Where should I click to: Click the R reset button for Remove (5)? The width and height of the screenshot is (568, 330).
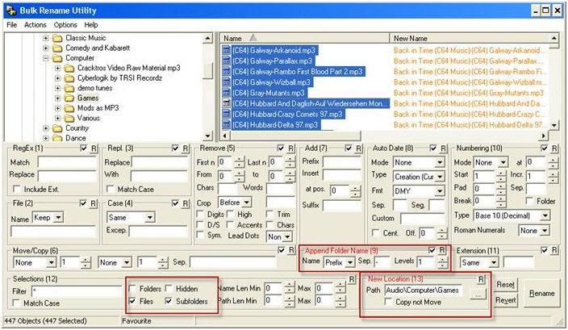(291, 148)
